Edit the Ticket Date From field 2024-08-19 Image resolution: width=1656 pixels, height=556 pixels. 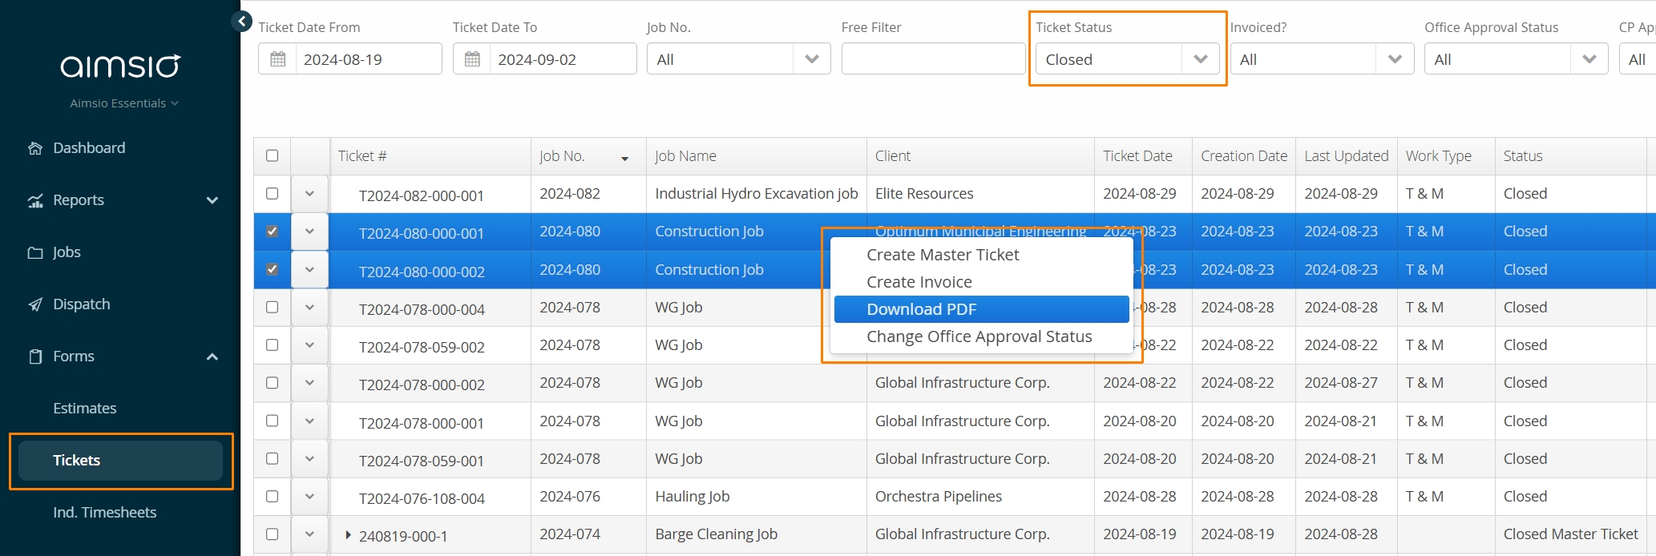coord(369,59)
